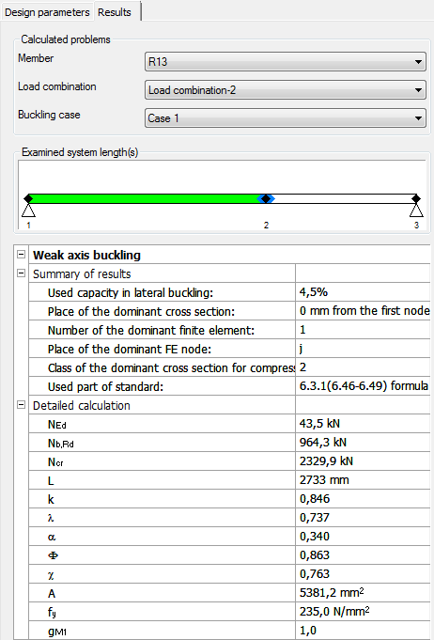Collapse the Detailed calculation group

click(x=21, y=405)
